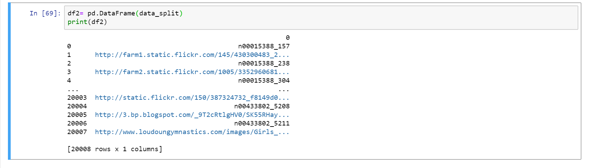589x168 pixels.
Task: Click the n00015388_304 output value
Action: coord(264,81)
